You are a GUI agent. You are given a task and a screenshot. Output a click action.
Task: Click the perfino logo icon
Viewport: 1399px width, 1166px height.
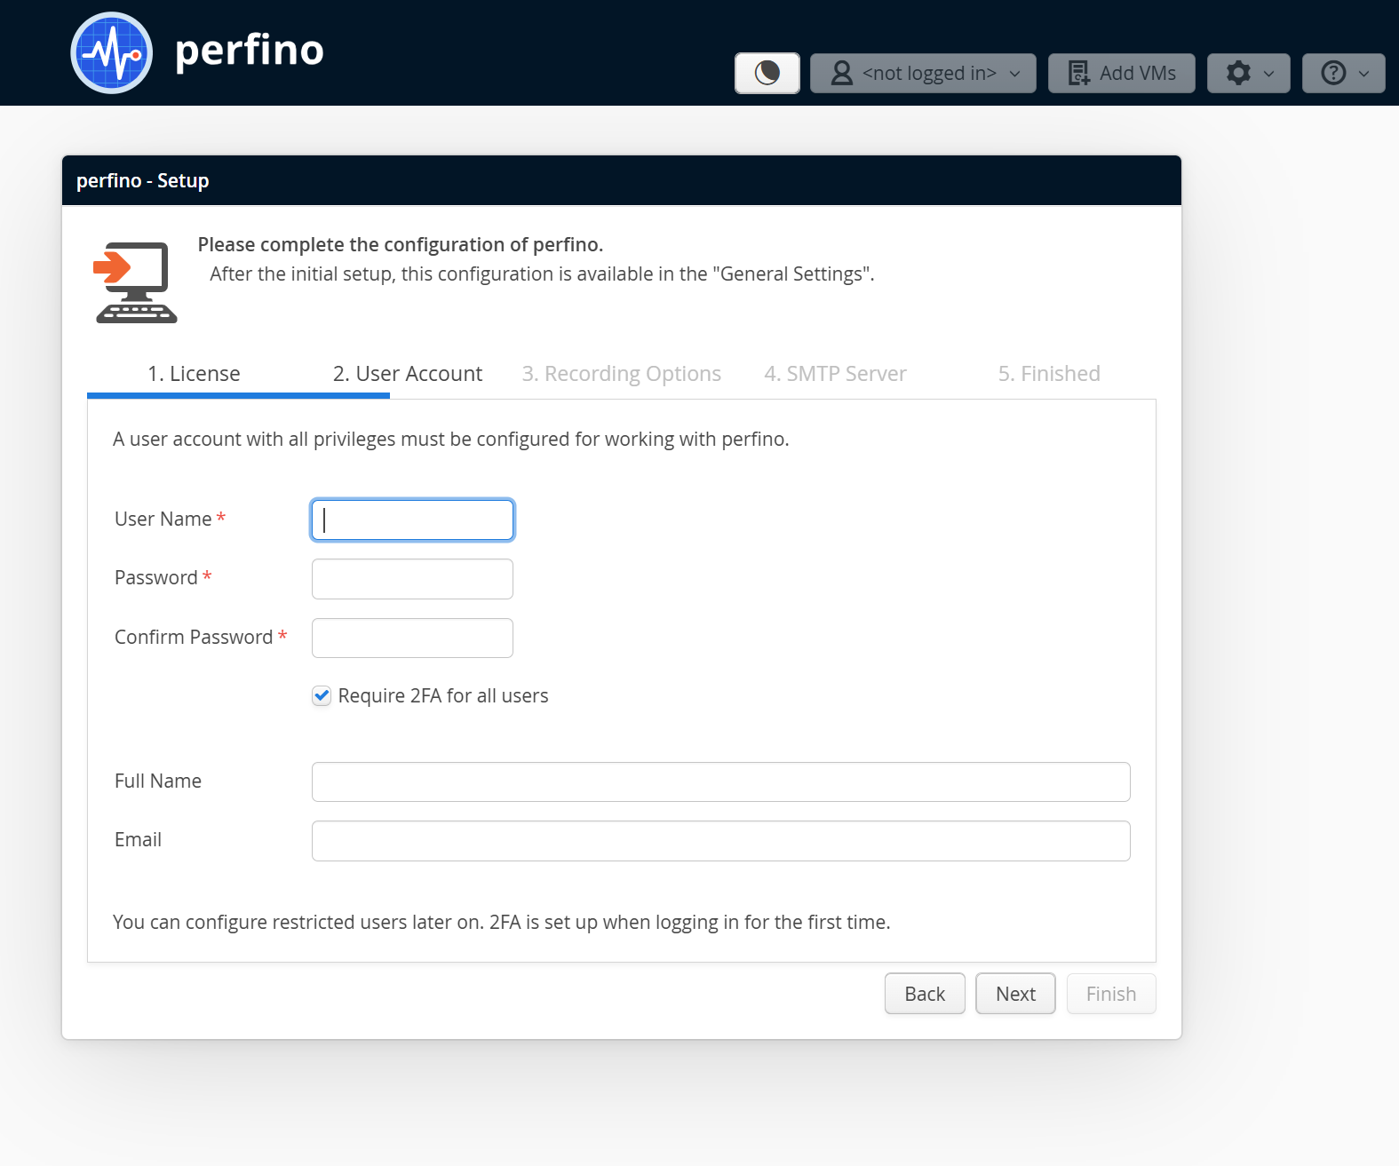point(112,52)
